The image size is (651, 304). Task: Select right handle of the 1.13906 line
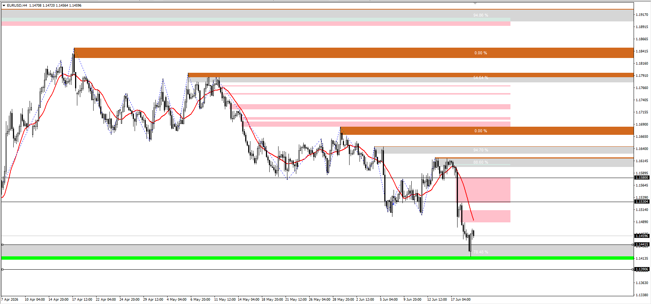tap(633, 269)
